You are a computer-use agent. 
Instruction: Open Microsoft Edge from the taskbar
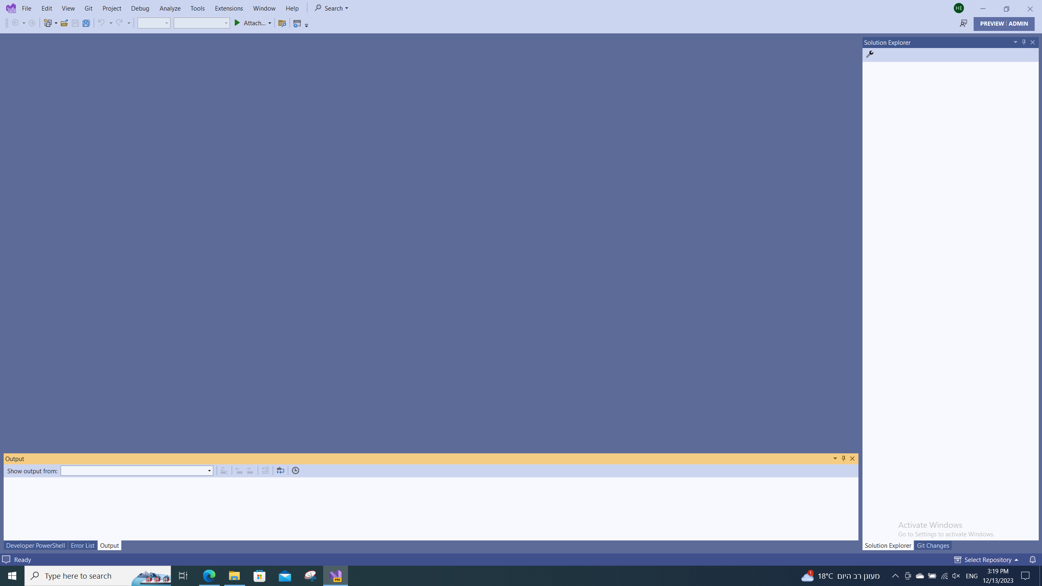(209, 576)
